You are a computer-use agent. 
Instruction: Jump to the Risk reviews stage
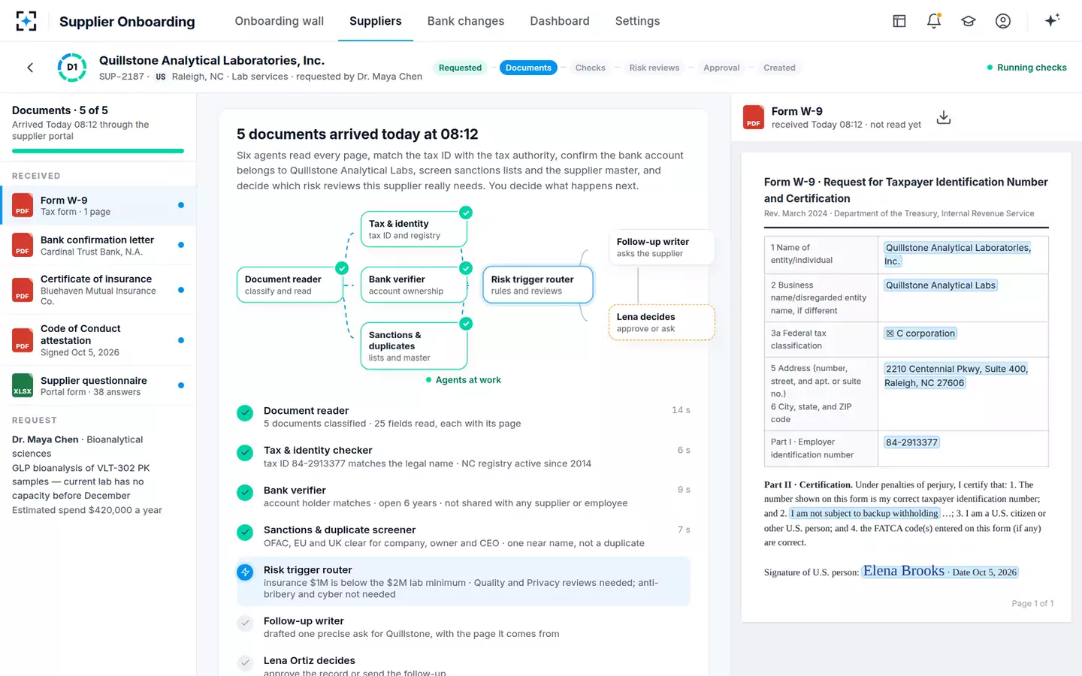[x=654, y=68]
